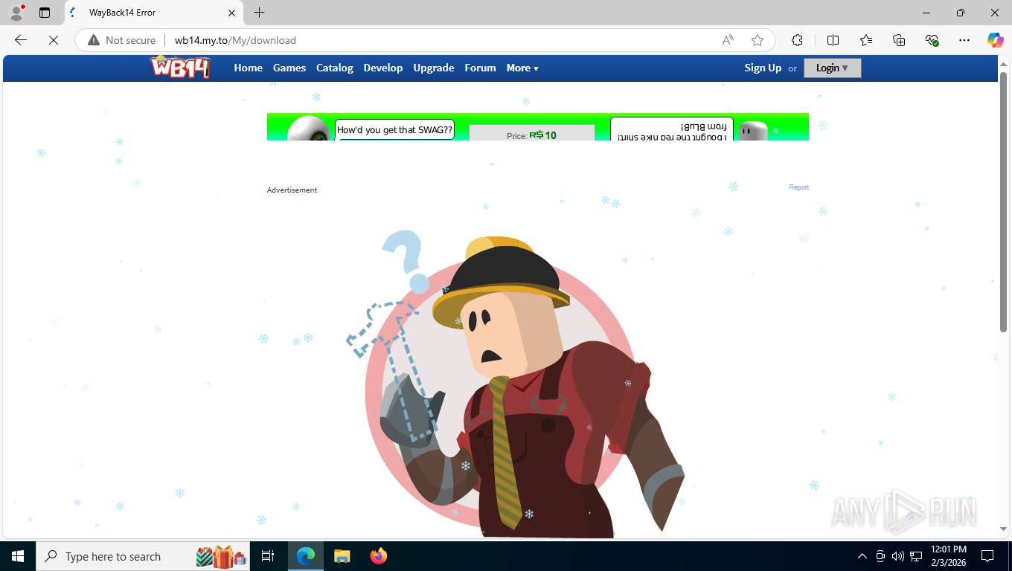This screenshot has height=571, width=1012.
Task: Click the volume icon in system tray
Action: coord(898,556)
